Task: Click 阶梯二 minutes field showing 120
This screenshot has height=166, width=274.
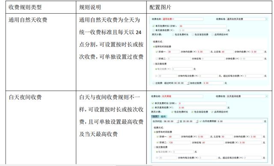Action: [x=180, y=143]
